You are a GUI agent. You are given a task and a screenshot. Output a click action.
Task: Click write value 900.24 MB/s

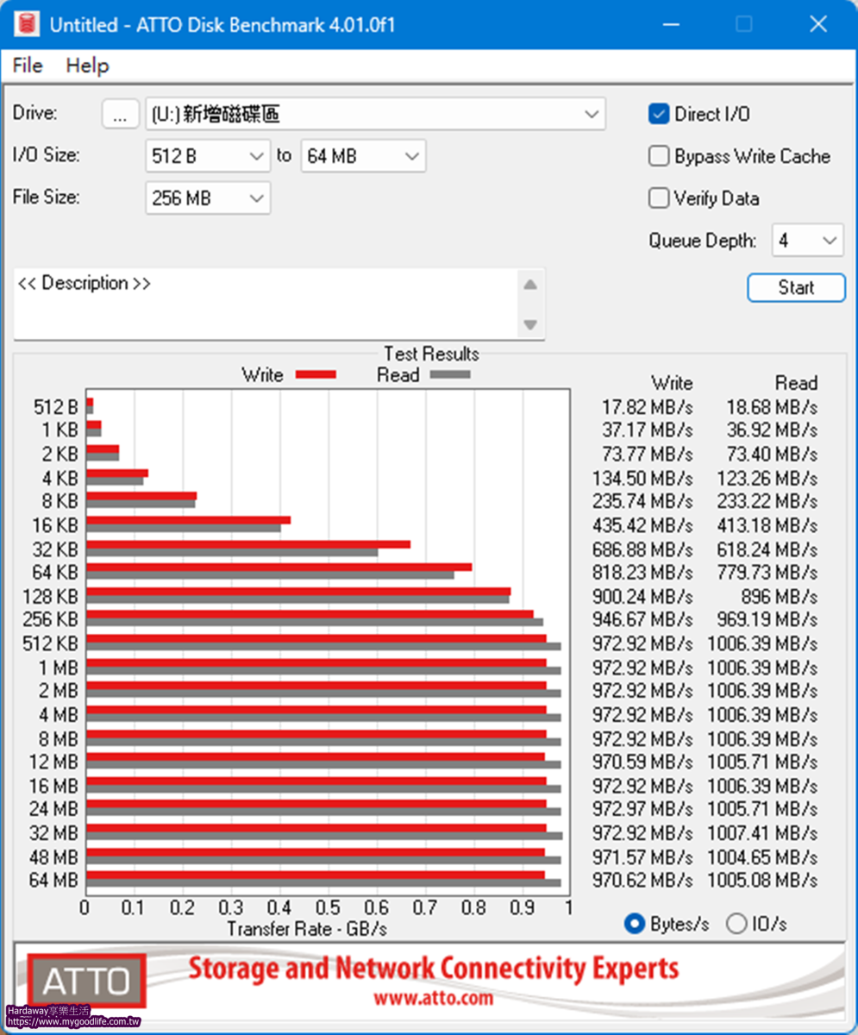[642, 596]
